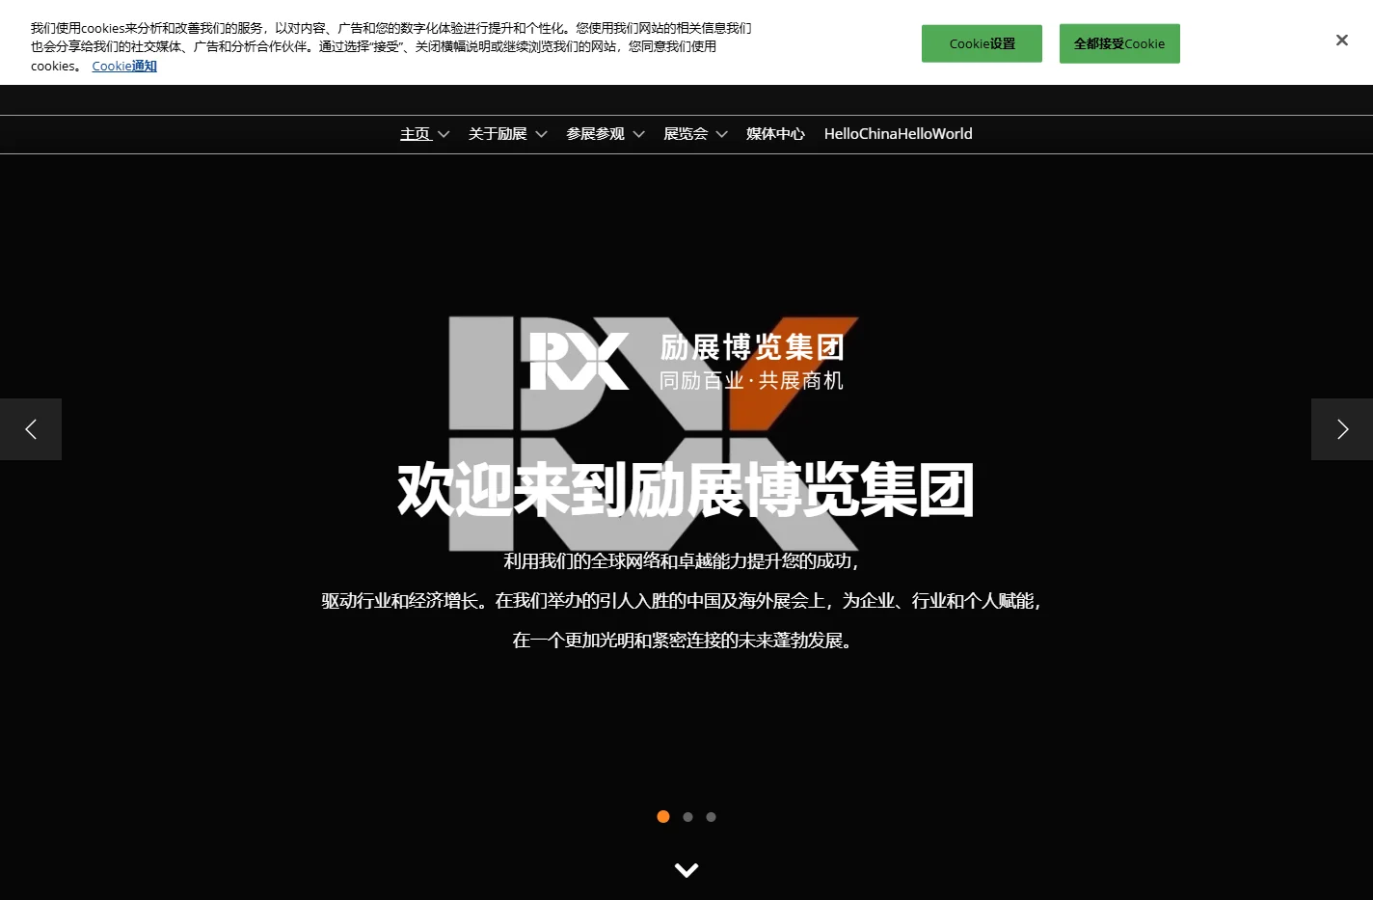Image resolution: width=1373 pixels, height=900 pixels.
Task: Open 媒体中心 menu item
Action: tap(775, 134)
